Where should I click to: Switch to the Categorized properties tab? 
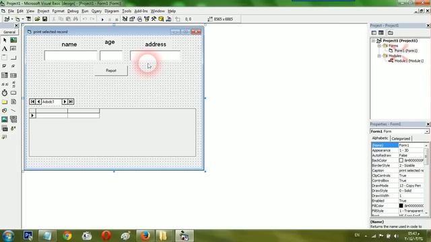pos(401,138)
